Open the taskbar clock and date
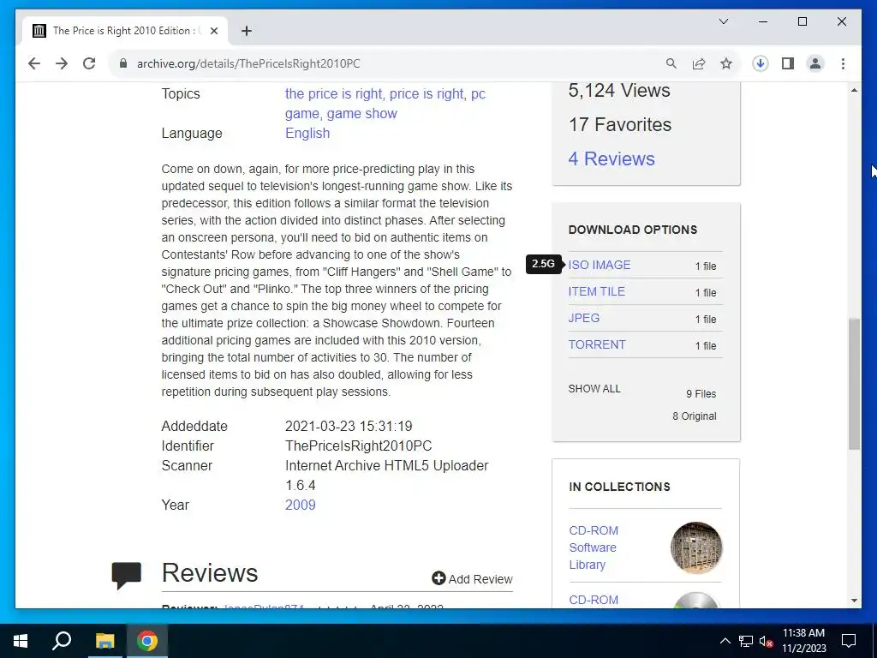This screenshot has width=877, height=658. [803, 641]
